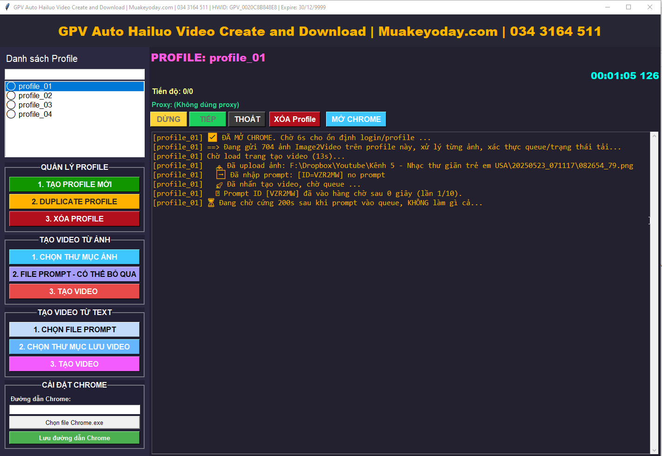This screenshot has width=662, height=456.
Task: Select the profile_03 radio button
Action: click(11, 105)
